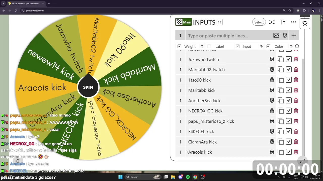This screenshot has height=181, width=323.
Task: Delete the CiaranAra kick entry
Action: point(296,142)
